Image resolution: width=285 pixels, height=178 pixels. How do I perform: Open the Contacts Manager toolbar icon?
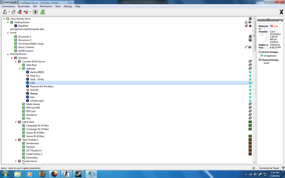point(43,12)
